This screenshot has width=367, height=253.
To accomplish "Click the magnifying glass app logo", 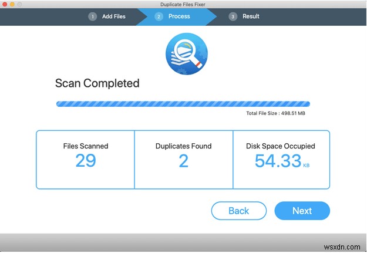I will click(x=187, y=54).
